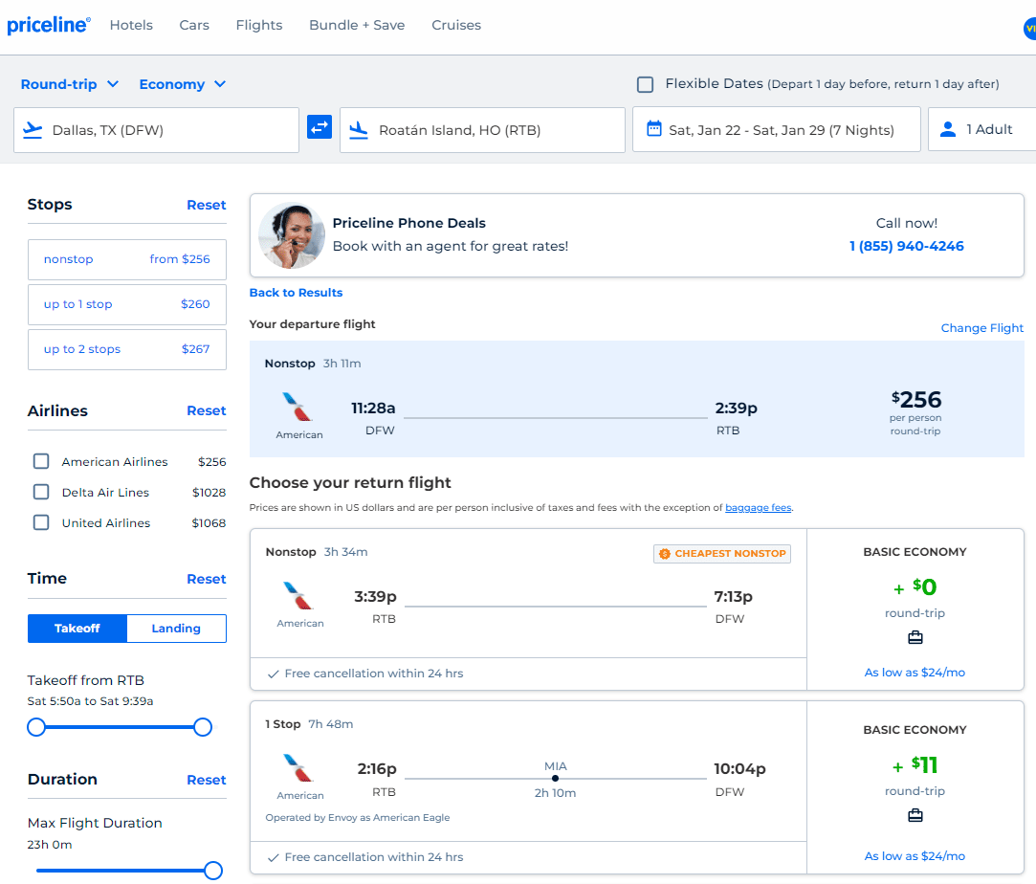Check the American Airlines filter
The image size is (1036, 884).
click(x=41, y=461)
